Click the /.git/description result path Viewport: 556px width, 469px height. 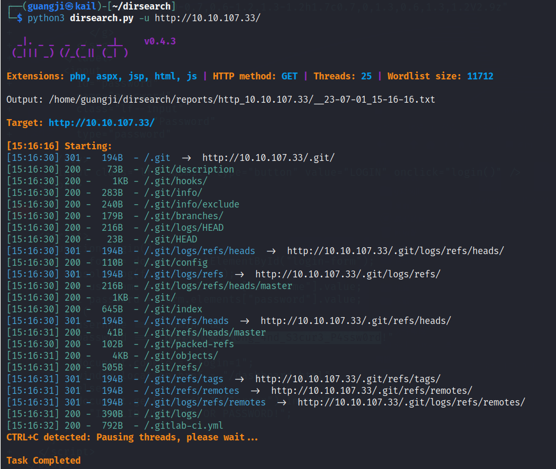(x=189, y=169)
